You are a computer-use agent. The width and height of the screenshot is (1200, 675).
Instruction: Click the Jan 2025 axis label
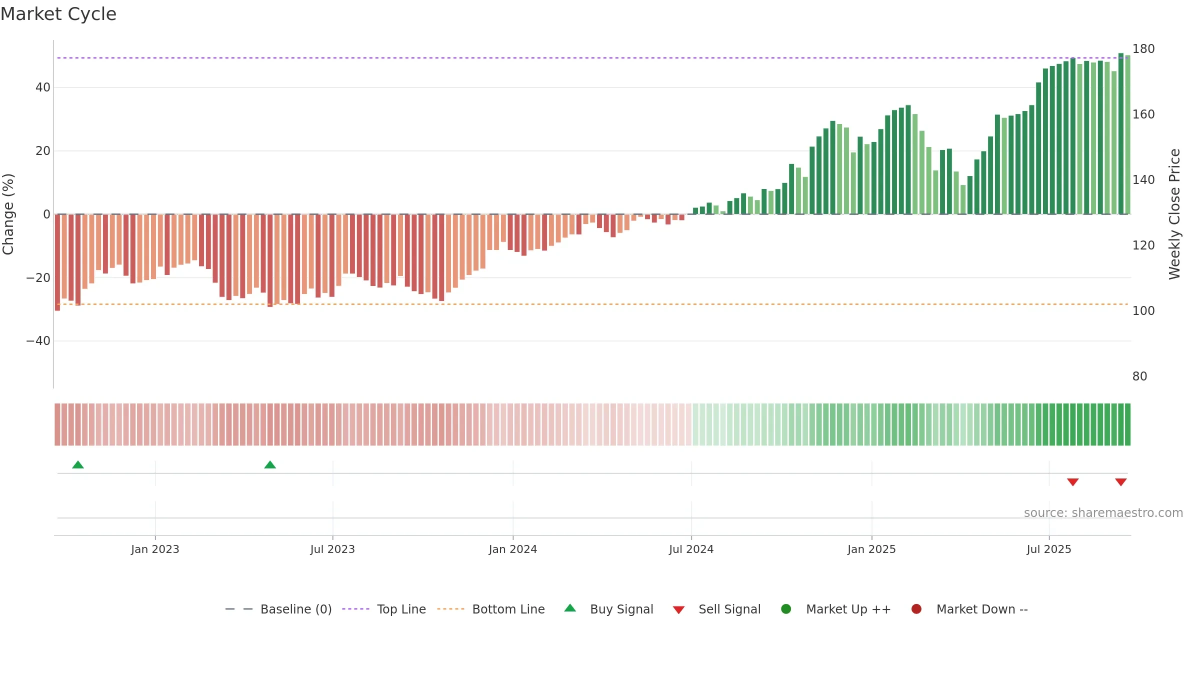pos(871,549)
